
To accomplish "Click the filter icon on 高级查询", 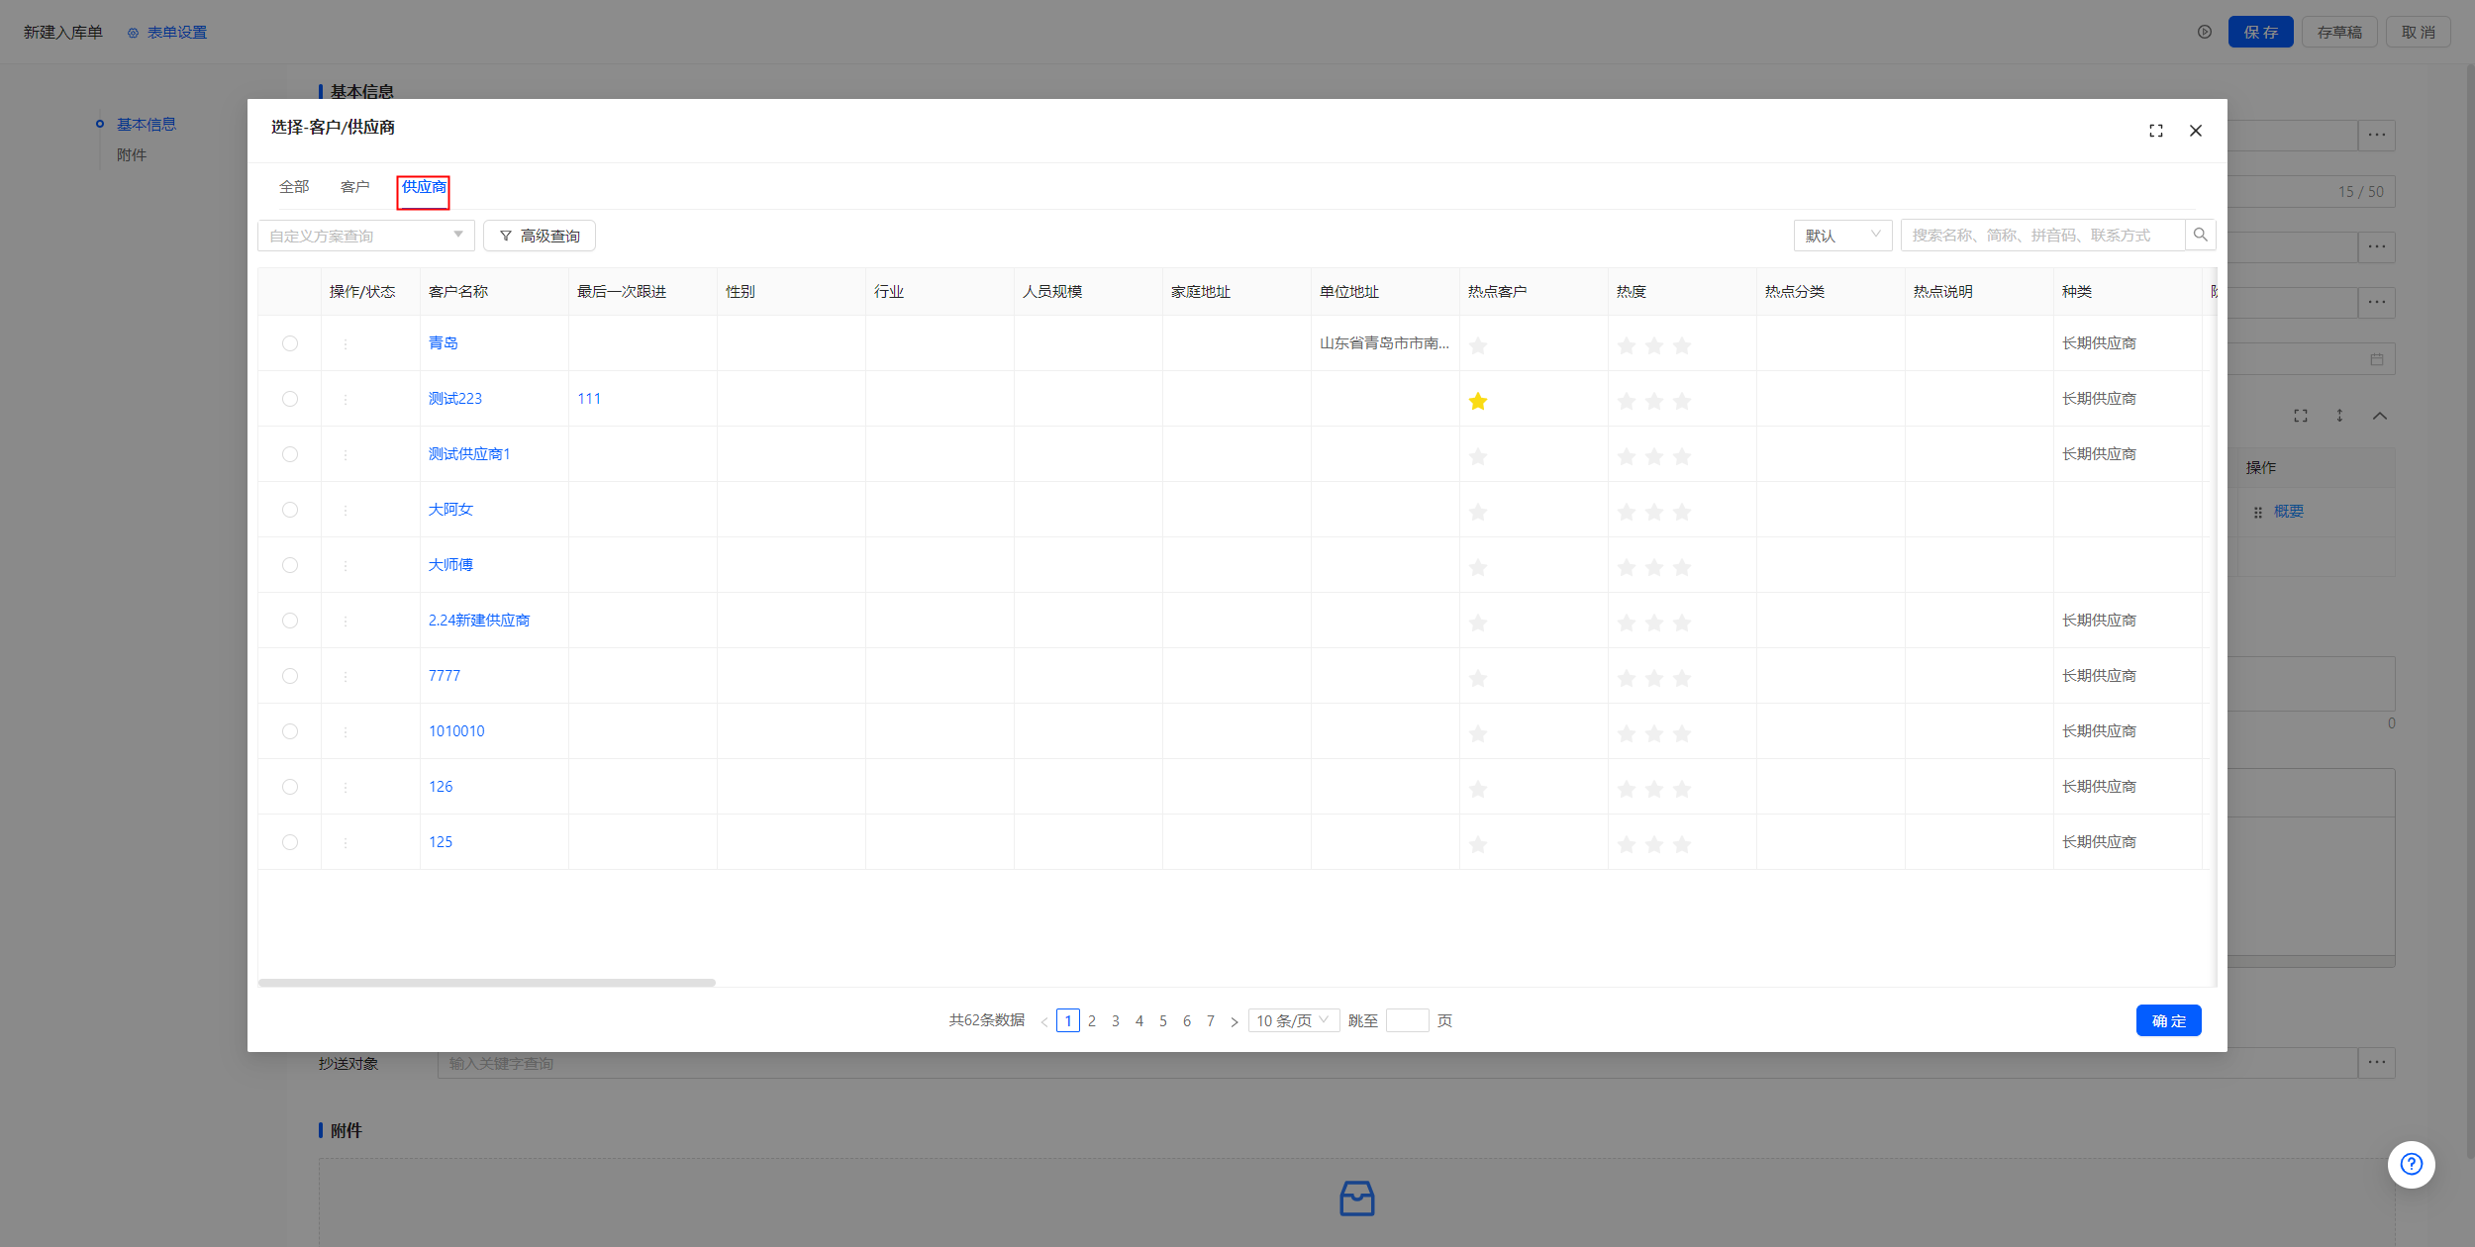I will tap(506, 236).
